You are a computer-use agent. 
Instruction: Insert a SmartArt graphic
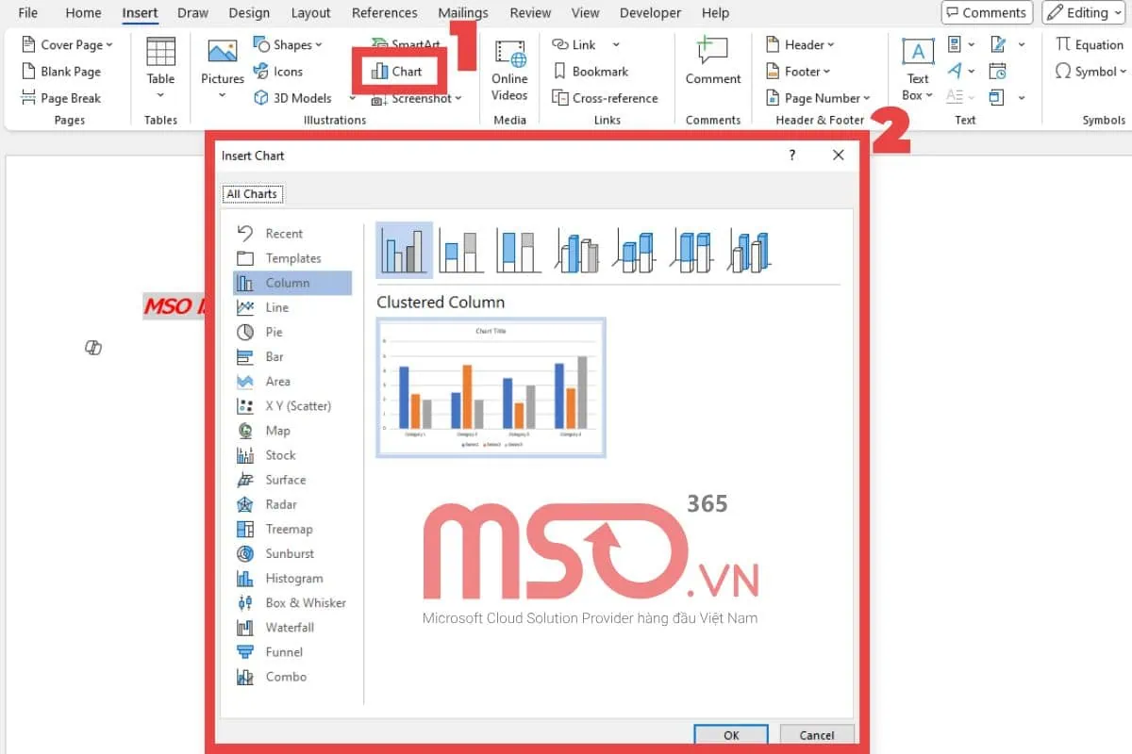[x=408, y=44]
